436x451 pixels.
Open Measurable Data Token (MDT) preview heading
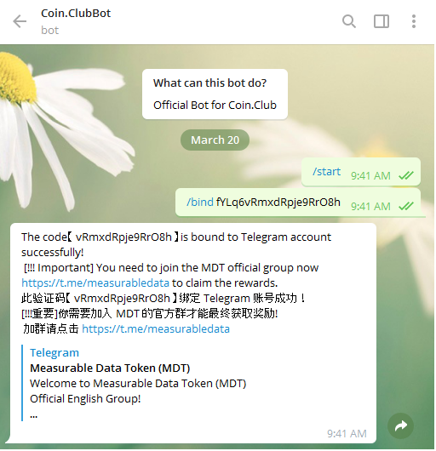click(110, 368)
